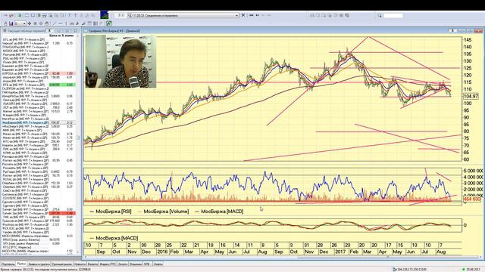
Task: Select the highlighted МосБиржа row in table
Action: pyautogui.click(x=38, y=122)
